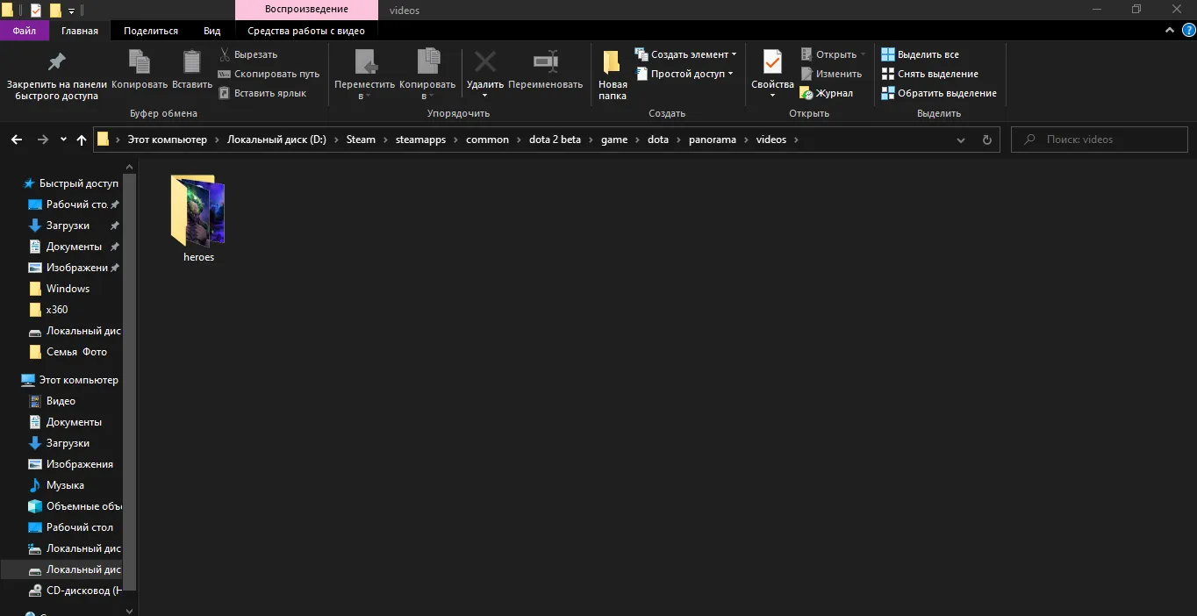Go forward with the right arrow
Image resolution: width=1197 pixels, height=616 pixels.
pyautogui.click(x=42, y=140)
